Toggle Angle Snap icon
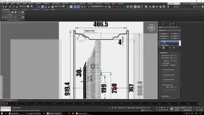204x115 pixels. tap(78, 6)
